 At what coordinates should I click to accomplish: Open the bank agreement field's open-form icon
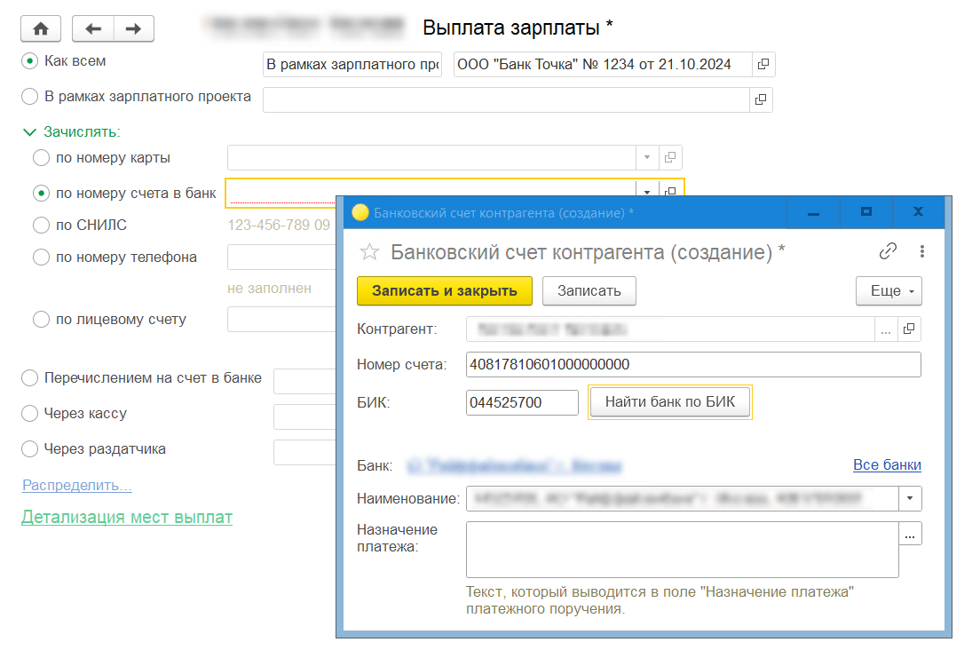tap(762, 65)
